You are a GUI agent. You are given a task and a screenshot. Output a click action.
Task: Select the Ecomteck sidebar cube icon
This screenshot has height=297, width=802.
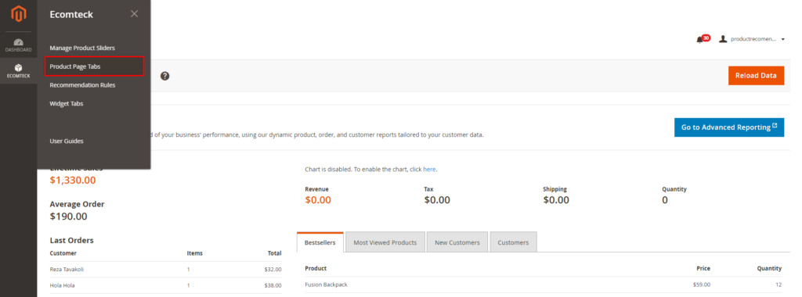(19, 67)
